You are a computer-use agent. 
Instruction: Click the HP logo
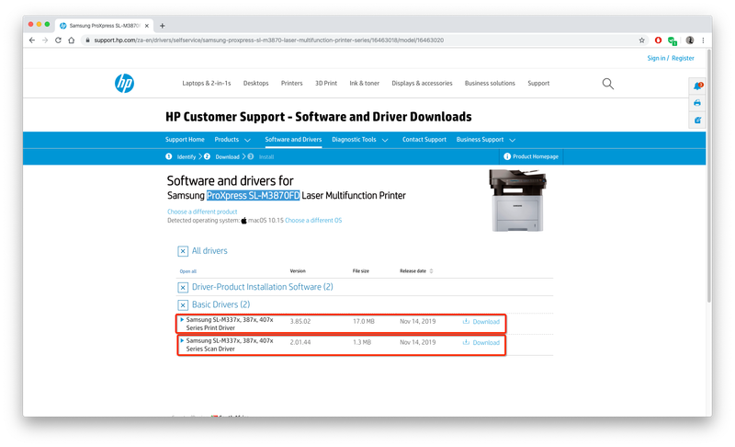[124, 83]
